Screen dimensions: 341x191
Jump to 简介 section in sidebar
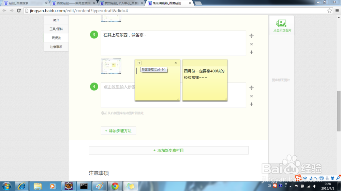(56, 20)
